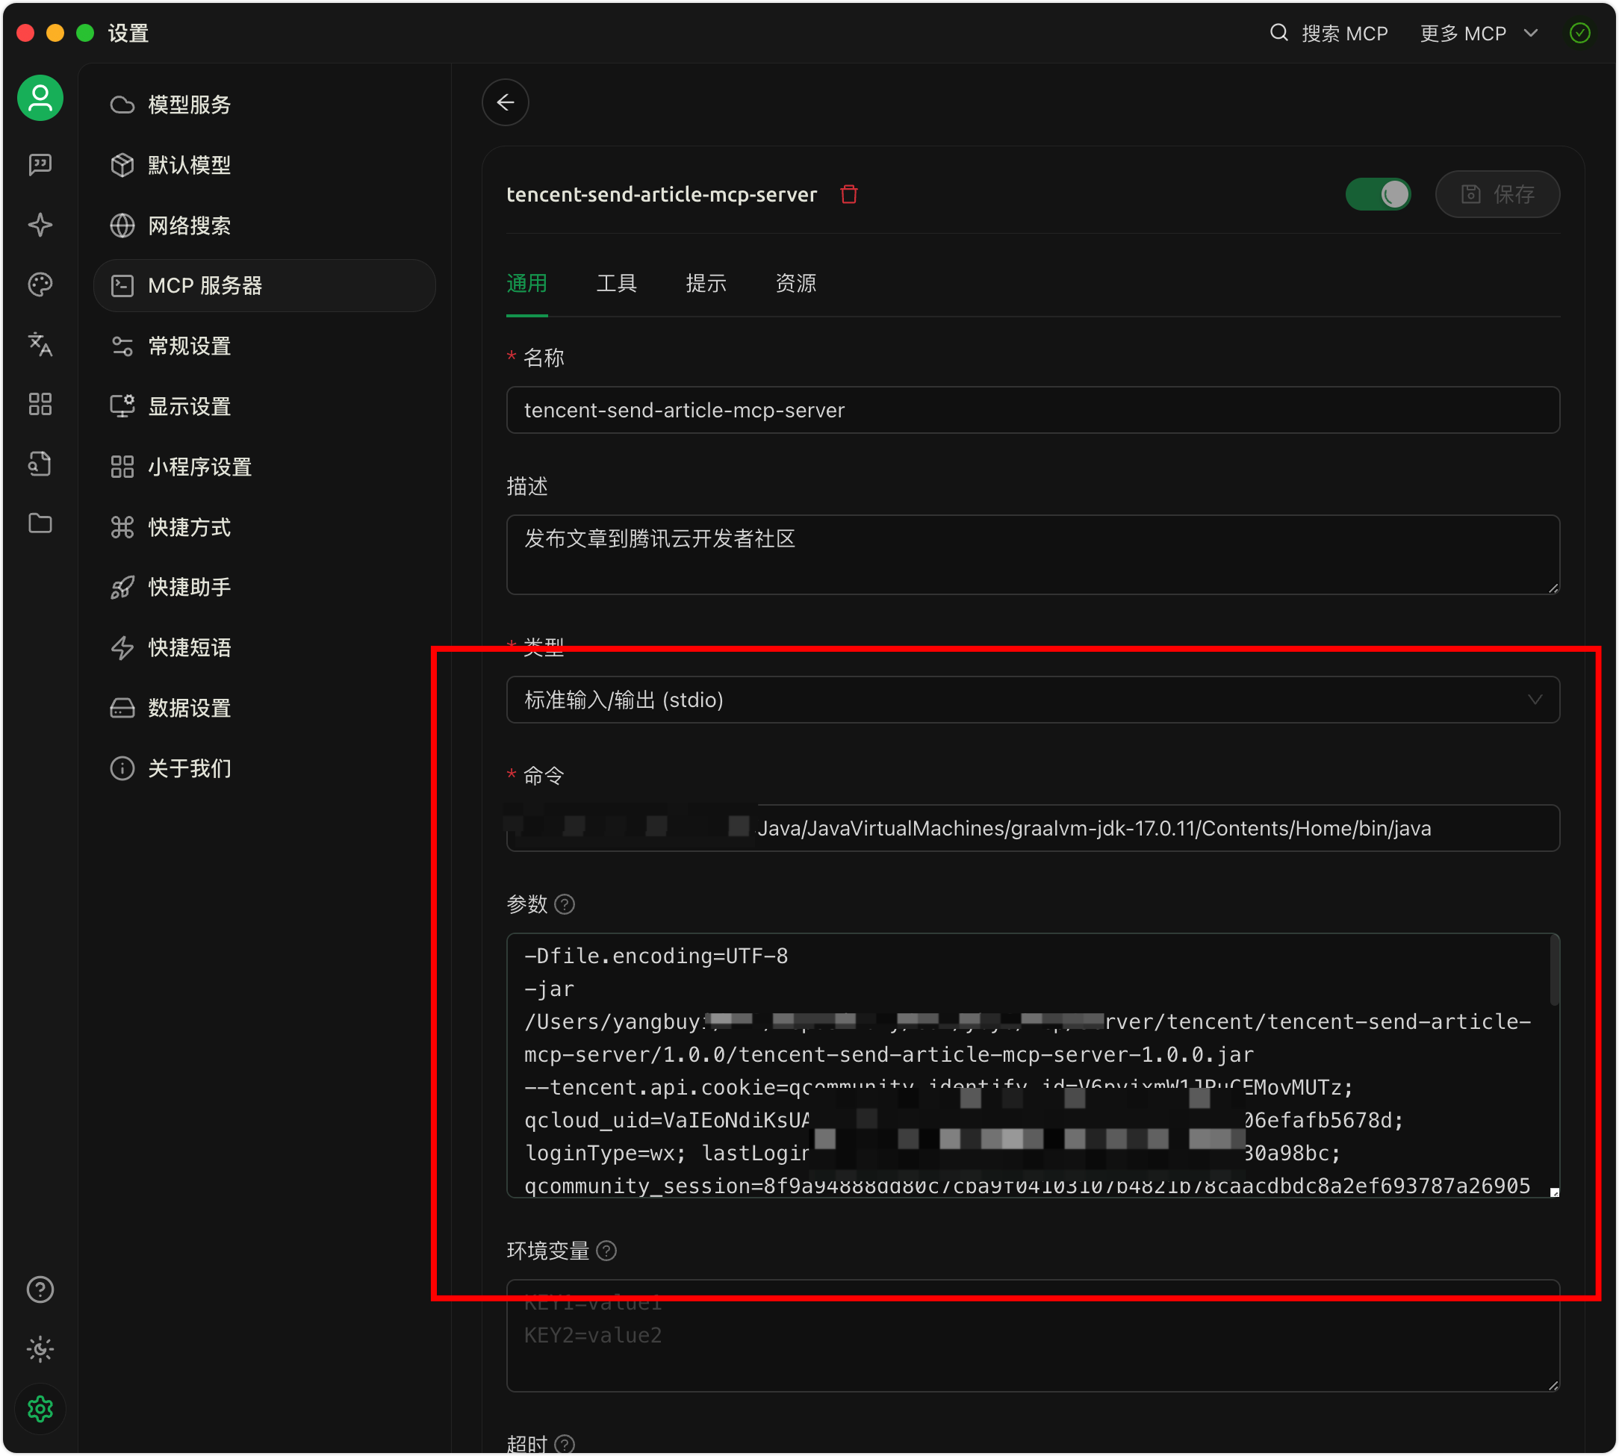
Task: Open the chat assistant icon in left rail
Action: pos(40,165)
